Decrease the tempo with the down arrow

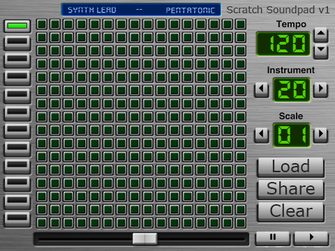[321, 52]
